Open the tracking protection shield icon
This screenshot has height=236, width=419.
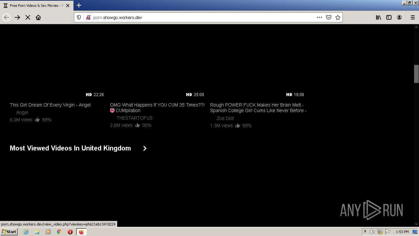coord(79,17)
